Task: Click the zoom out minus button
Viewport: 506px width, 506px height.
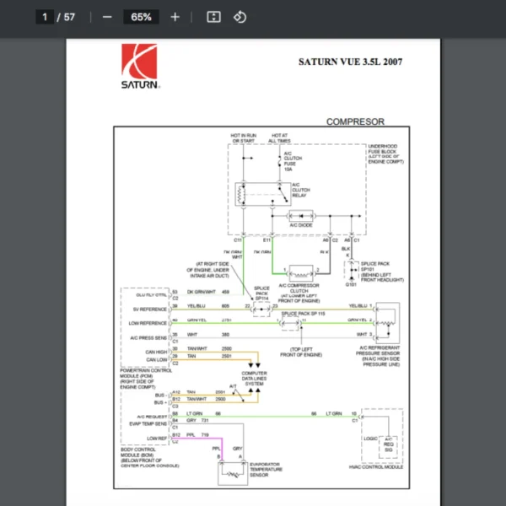Action: click(106, 17)
